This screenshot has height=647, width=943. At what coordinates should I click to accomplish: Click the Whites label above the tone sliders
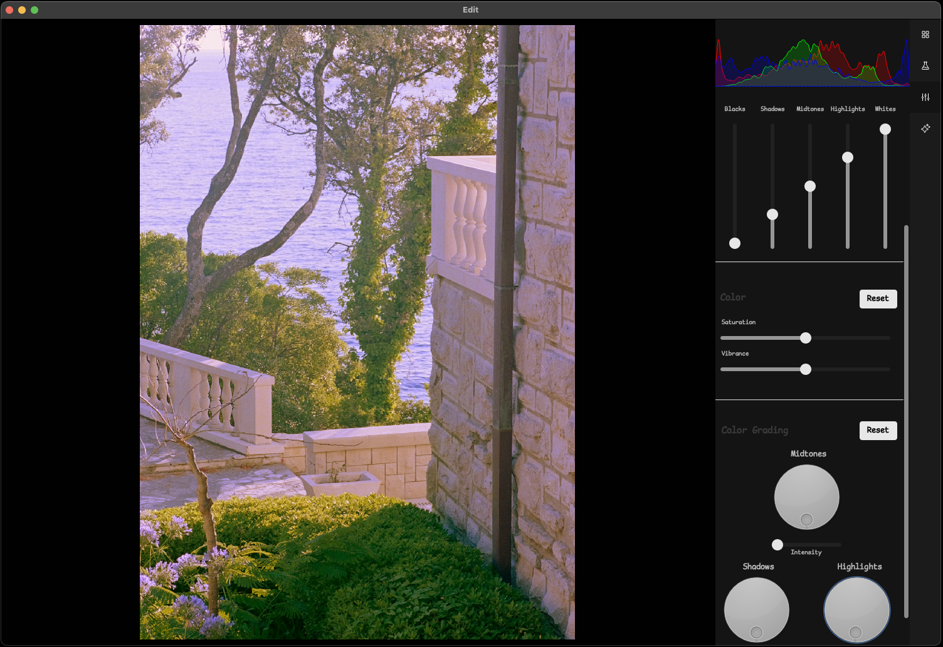click(885, 109)
